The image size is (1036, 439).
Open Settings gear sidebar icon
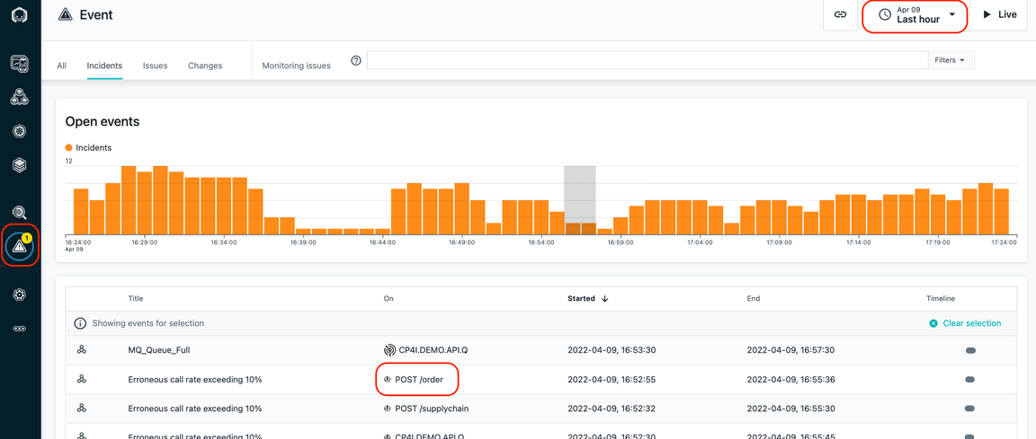[x=20, y=294]
